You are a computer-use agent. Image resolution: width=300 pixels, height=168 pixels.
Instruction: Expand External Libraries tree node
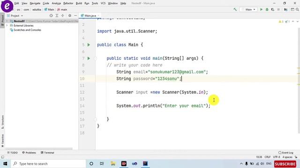pyautogui.click(x=7, y=26)
